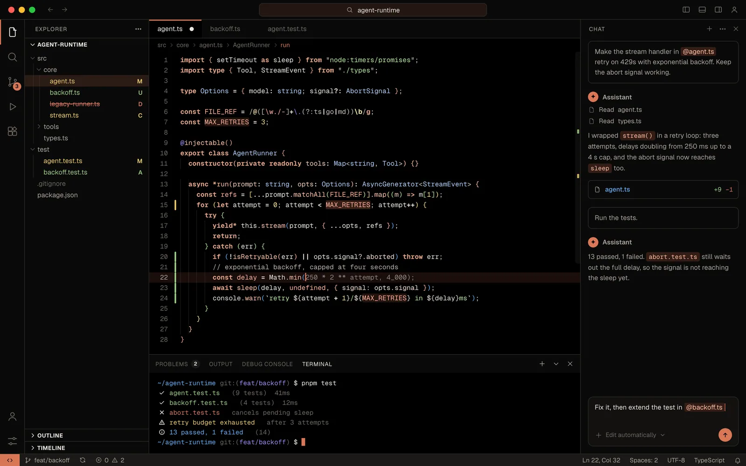The width and height of the screenshot is (746, 466).
Task: Open agent.ts changed file card in chat
Action: tap(663, 190)
